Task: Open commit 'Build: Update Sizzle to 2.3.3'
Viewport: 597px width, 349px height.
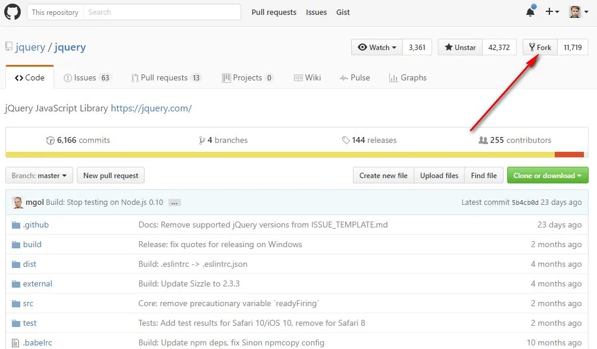Action: tap(189, 284)
